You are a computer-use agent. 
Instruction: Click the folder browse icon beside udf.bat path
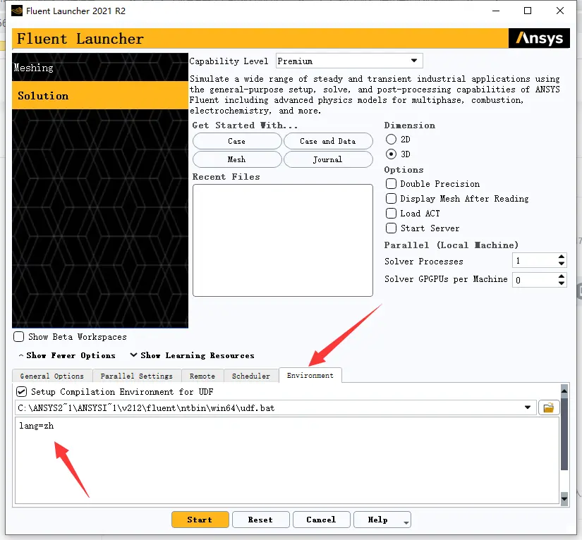[x=549, y=408]
